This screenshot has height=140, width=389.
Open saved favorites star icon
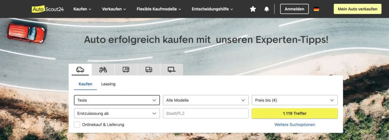[253, 9]
